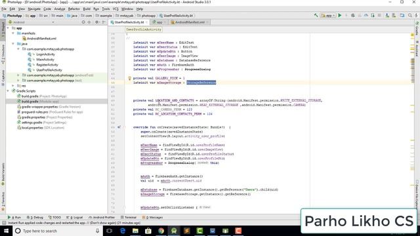Click Scroll from Source target icon in Project panel
Viewport: 420px width, 236px height.
click(x=83, y=22)
